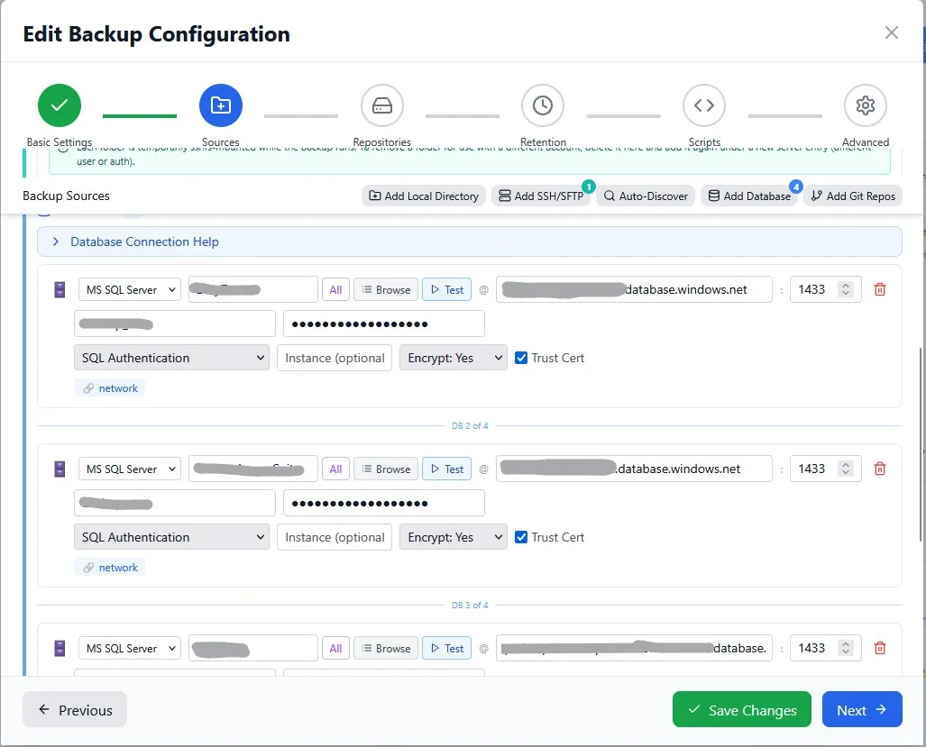Click port 1433 stepper of DB 3
Image resolution: width=926 pixels, height=747 pixels.
[x=846, y=649]
